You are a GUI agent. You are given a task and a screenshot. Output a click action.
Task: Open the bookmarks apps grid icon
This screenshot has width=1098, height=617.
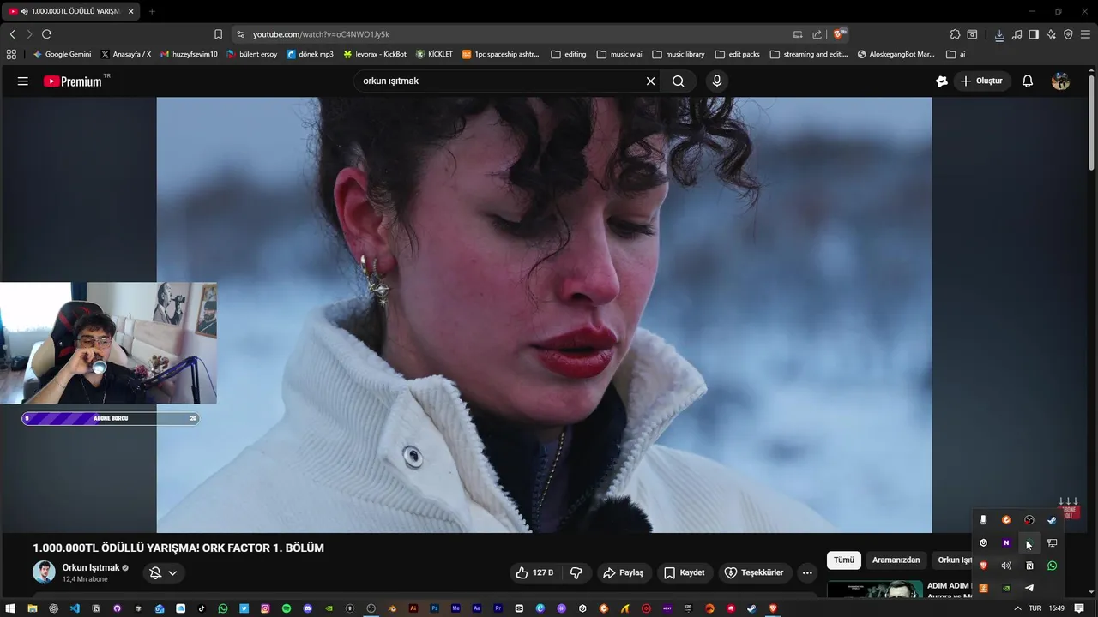pyautogui.click(x=11, y=54)
